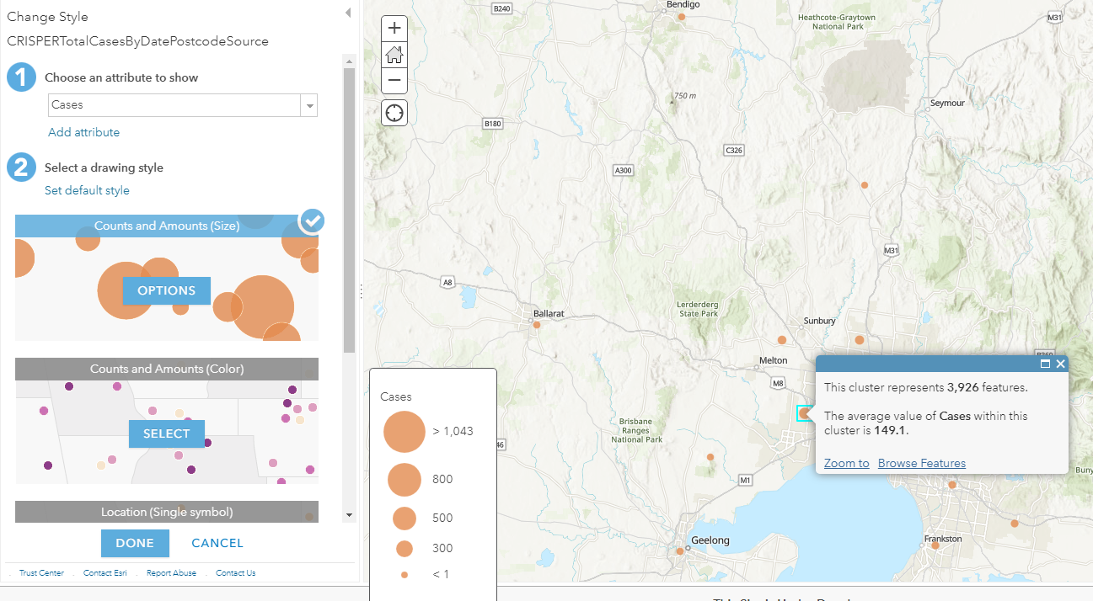
Task: Click cluster point at Bendigo
Action: click(x=682, y=17)
